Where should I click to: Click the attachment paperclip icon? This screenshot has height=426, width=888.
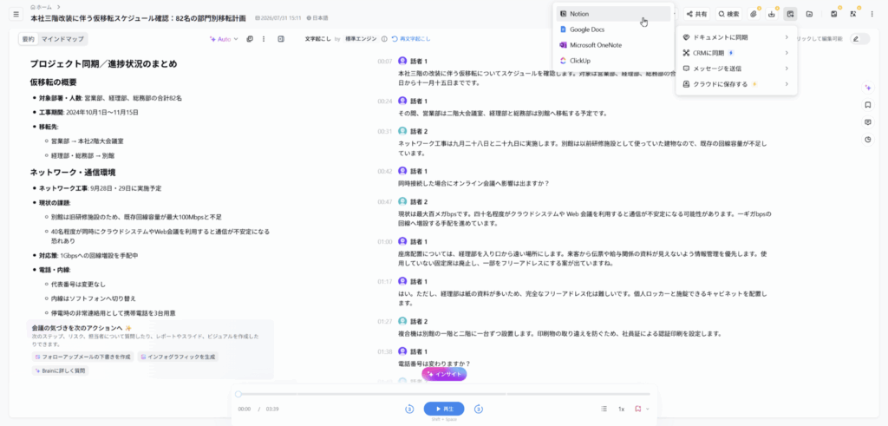point(754,14)
